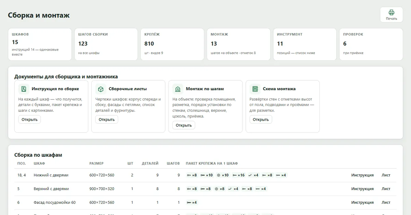Open the Монтаж по шагам document
This screenshot has width=411, height=215.
click(184, 125)
